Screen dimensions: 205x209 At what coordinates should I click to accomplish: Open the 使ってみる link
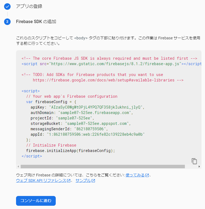pyautogui.click(x=135, y=175)
